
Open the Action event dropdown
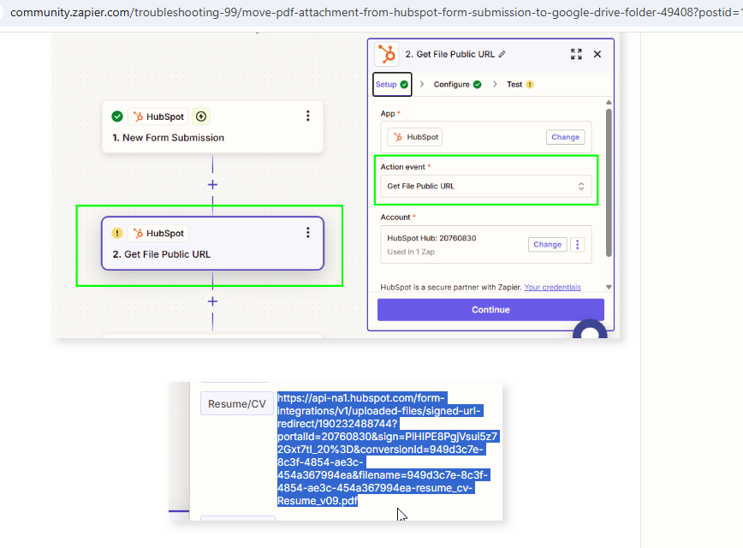click(x=485, y=187)
